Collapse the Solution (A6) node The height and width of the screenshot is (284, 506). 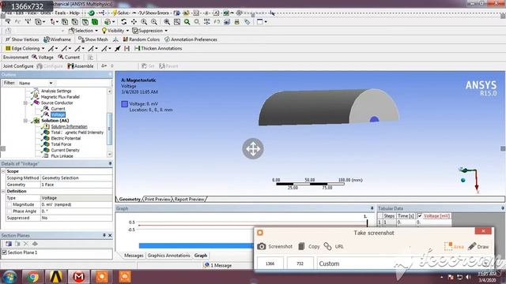coord(25,121)
